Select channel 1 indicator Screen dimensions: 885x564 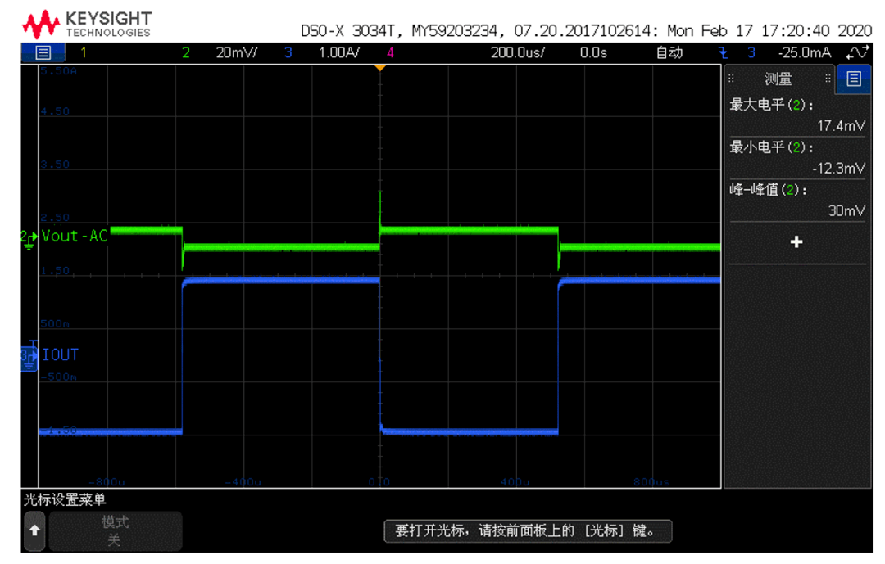point(84,53)
